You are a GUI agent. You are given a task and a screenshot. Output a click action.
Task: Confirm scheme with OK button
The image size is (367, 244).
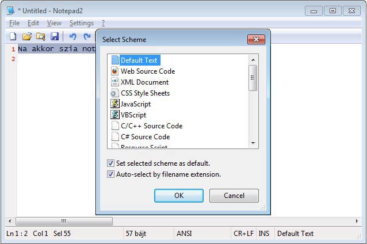pyautogui.click(x=179, y=196)
